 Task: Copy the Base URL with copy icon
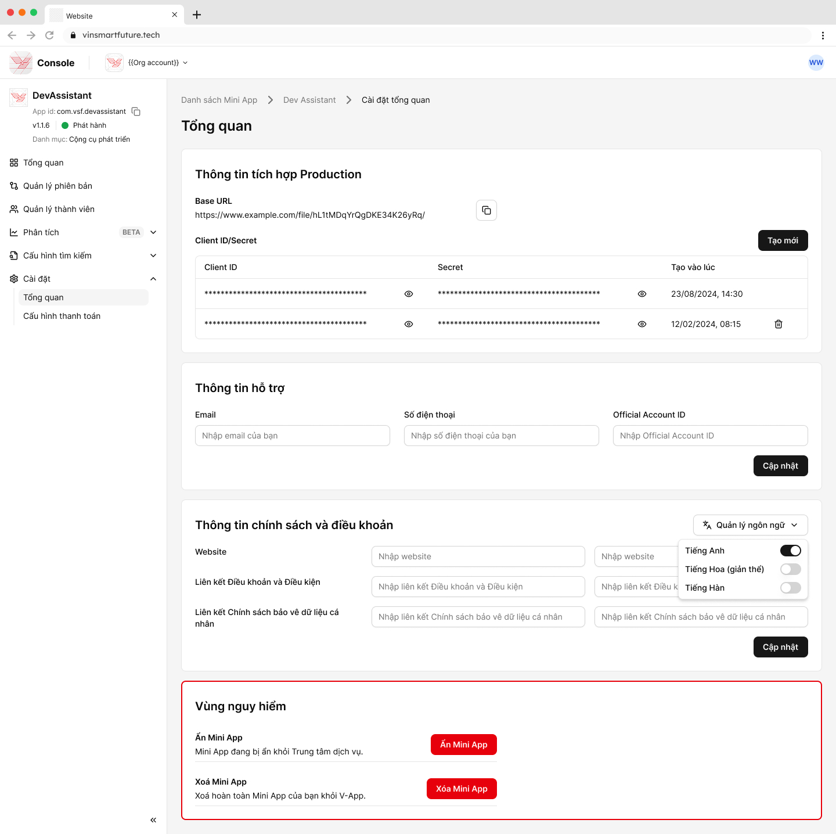click(487, 210)
